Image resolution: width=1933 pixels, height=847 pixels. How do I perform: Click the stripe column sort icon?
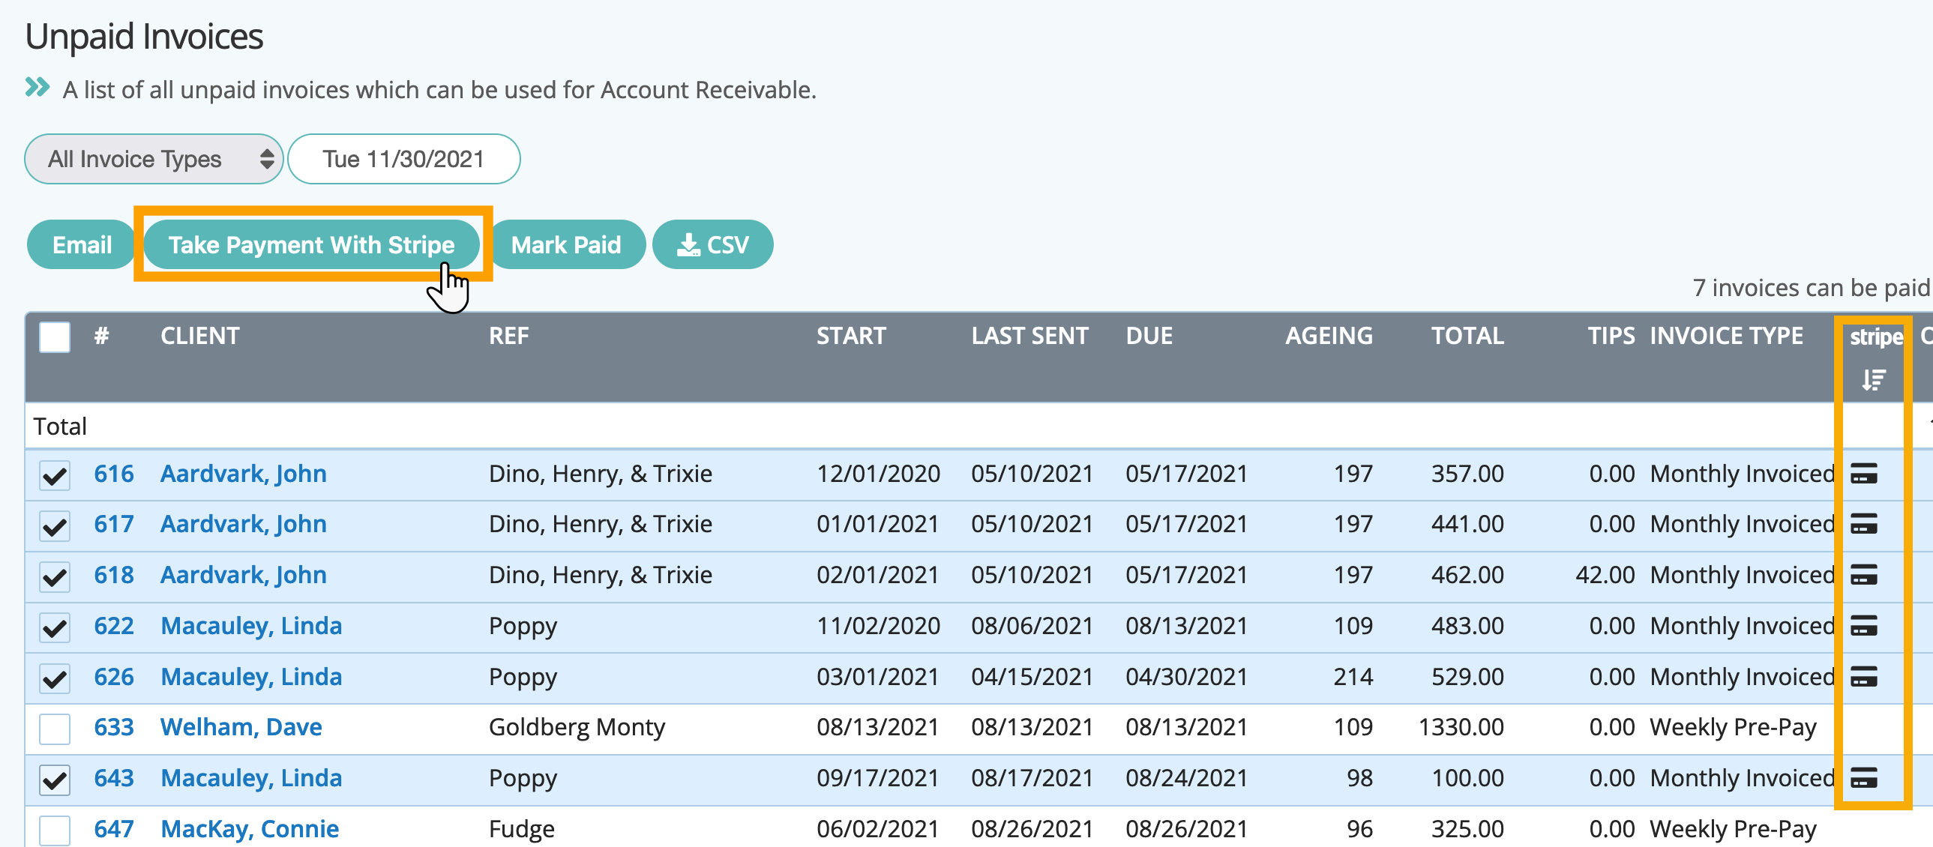(x=1873, y=380)
